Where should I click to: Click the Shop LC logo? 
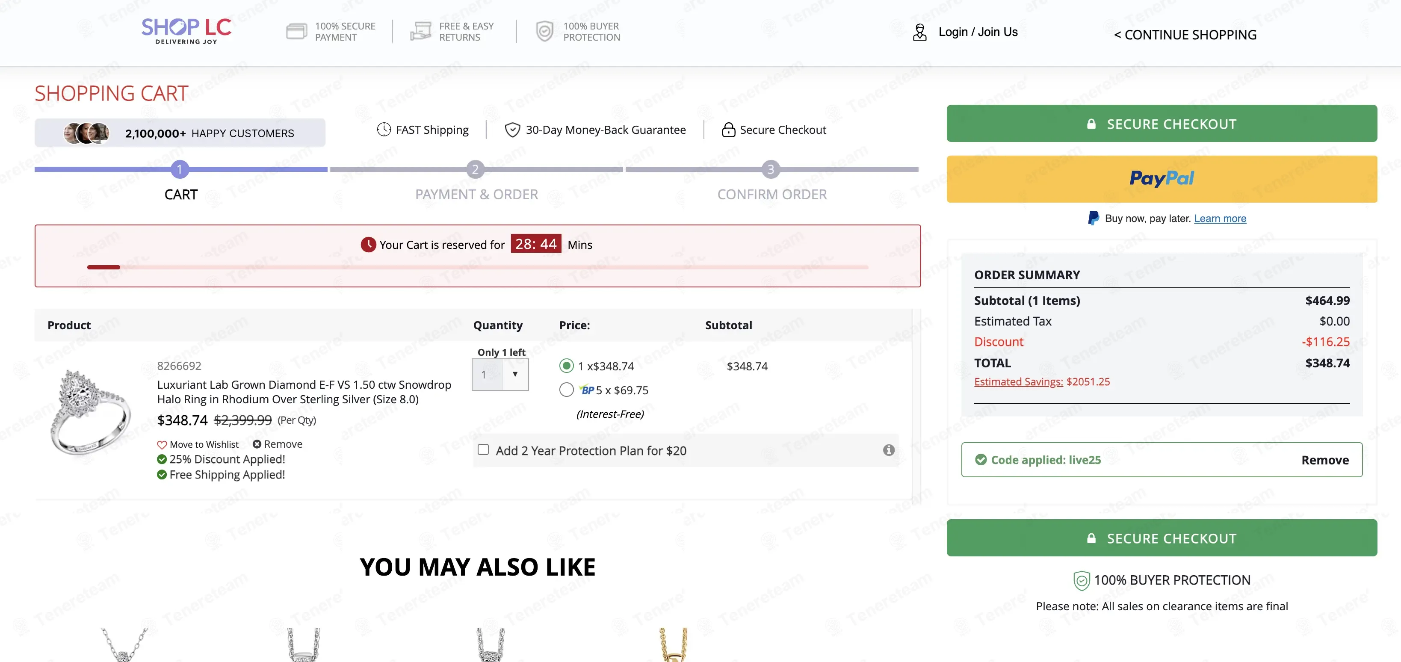click(186, 31)
